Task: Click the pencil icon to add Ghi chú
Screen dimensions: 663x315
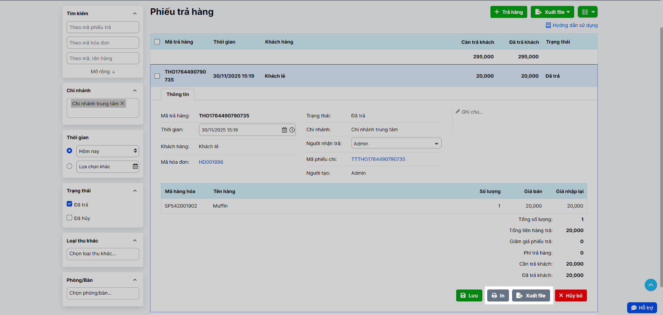Action: point(458,112)
